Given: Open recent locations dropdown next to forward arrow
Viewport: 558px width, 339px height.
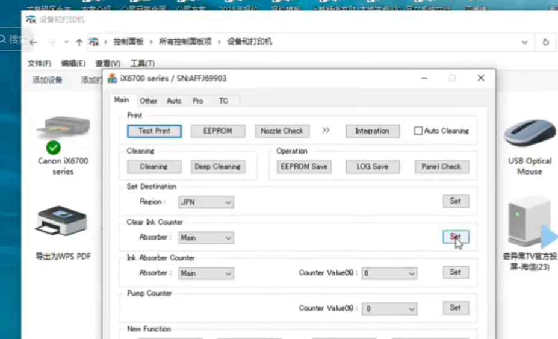Looking at the screenshot, I should [x=66, y=42].
